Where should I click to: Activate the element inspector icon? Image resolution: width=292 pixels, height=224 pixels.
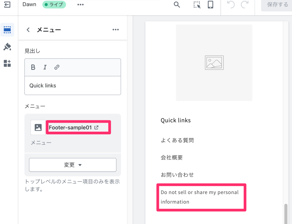(196, 5)
